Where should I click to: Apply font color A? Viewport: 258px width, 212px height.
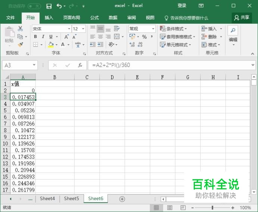[63, 44]
